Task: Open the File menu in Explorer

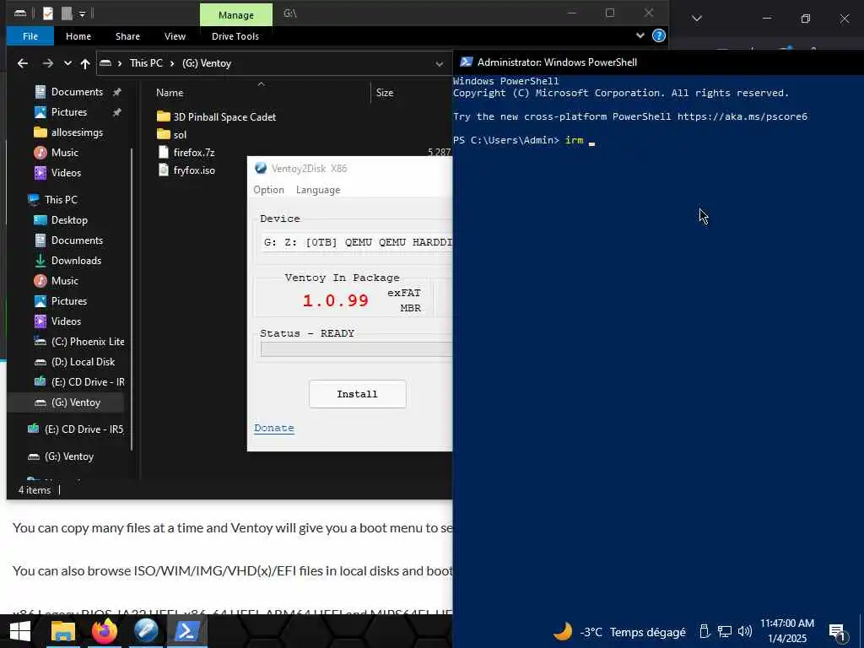Action: pyautogui.click(x=30, y=36)
